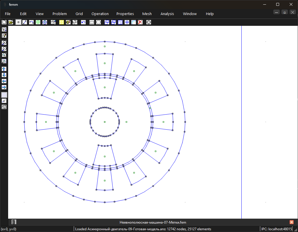
Task: Run the yellow mesh generator icon
Action: [62, 22]
